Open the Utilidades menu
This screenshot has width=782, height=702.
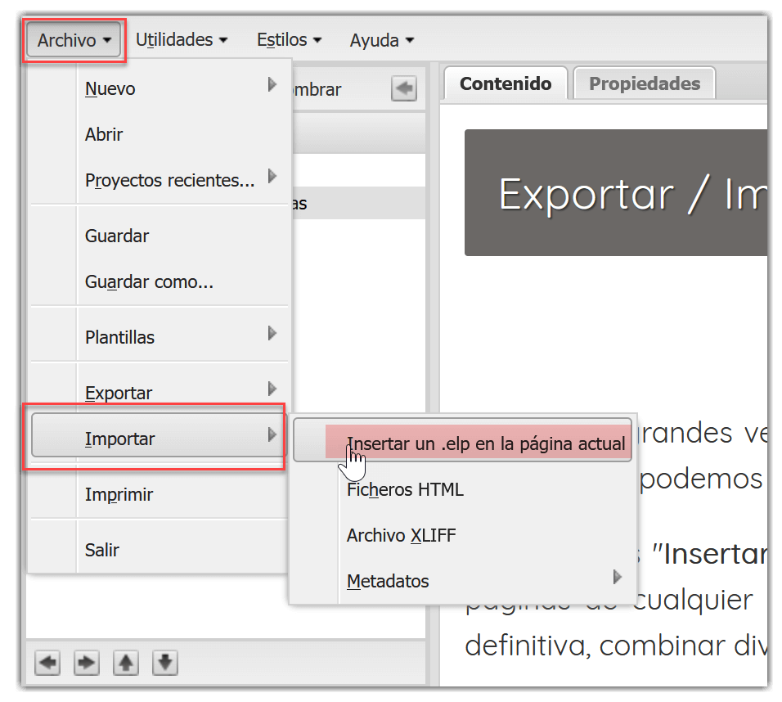[181, 39]
